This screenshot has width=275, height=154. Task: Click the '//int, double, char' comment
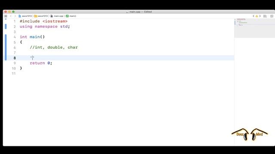click(x=54, y=47)
